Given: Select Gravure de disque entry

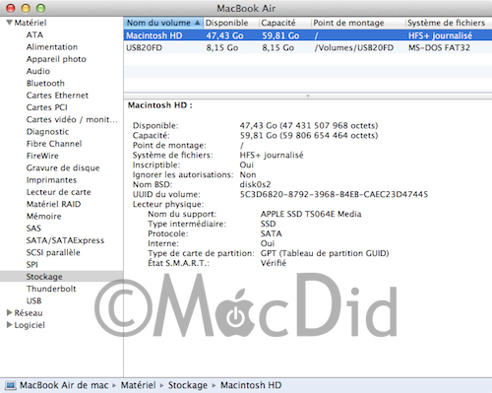Looking at the screenshot, I should pos(63,167).
